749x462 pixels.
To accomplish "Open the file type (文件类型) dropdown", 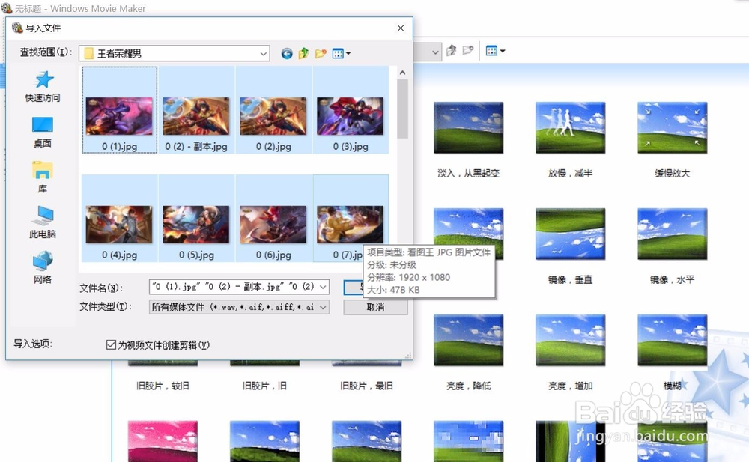I will coord(240,307).
